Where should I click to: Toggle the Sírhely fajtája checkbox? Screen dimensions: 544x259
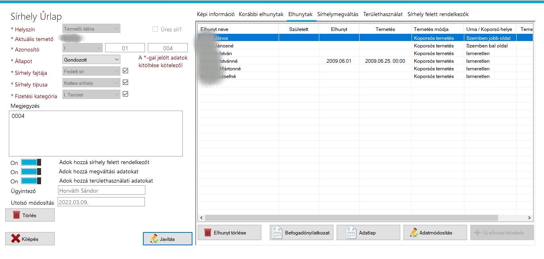pyautogui.click(x=125, y=71)
